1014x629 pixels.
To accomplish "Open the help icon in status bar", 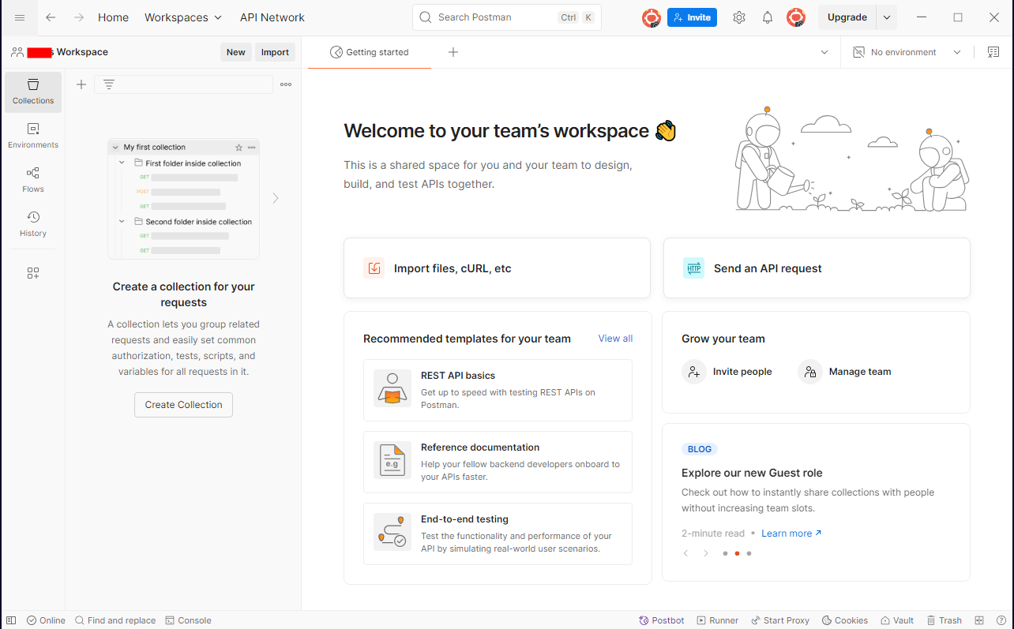I will (x=1001, y=620).
